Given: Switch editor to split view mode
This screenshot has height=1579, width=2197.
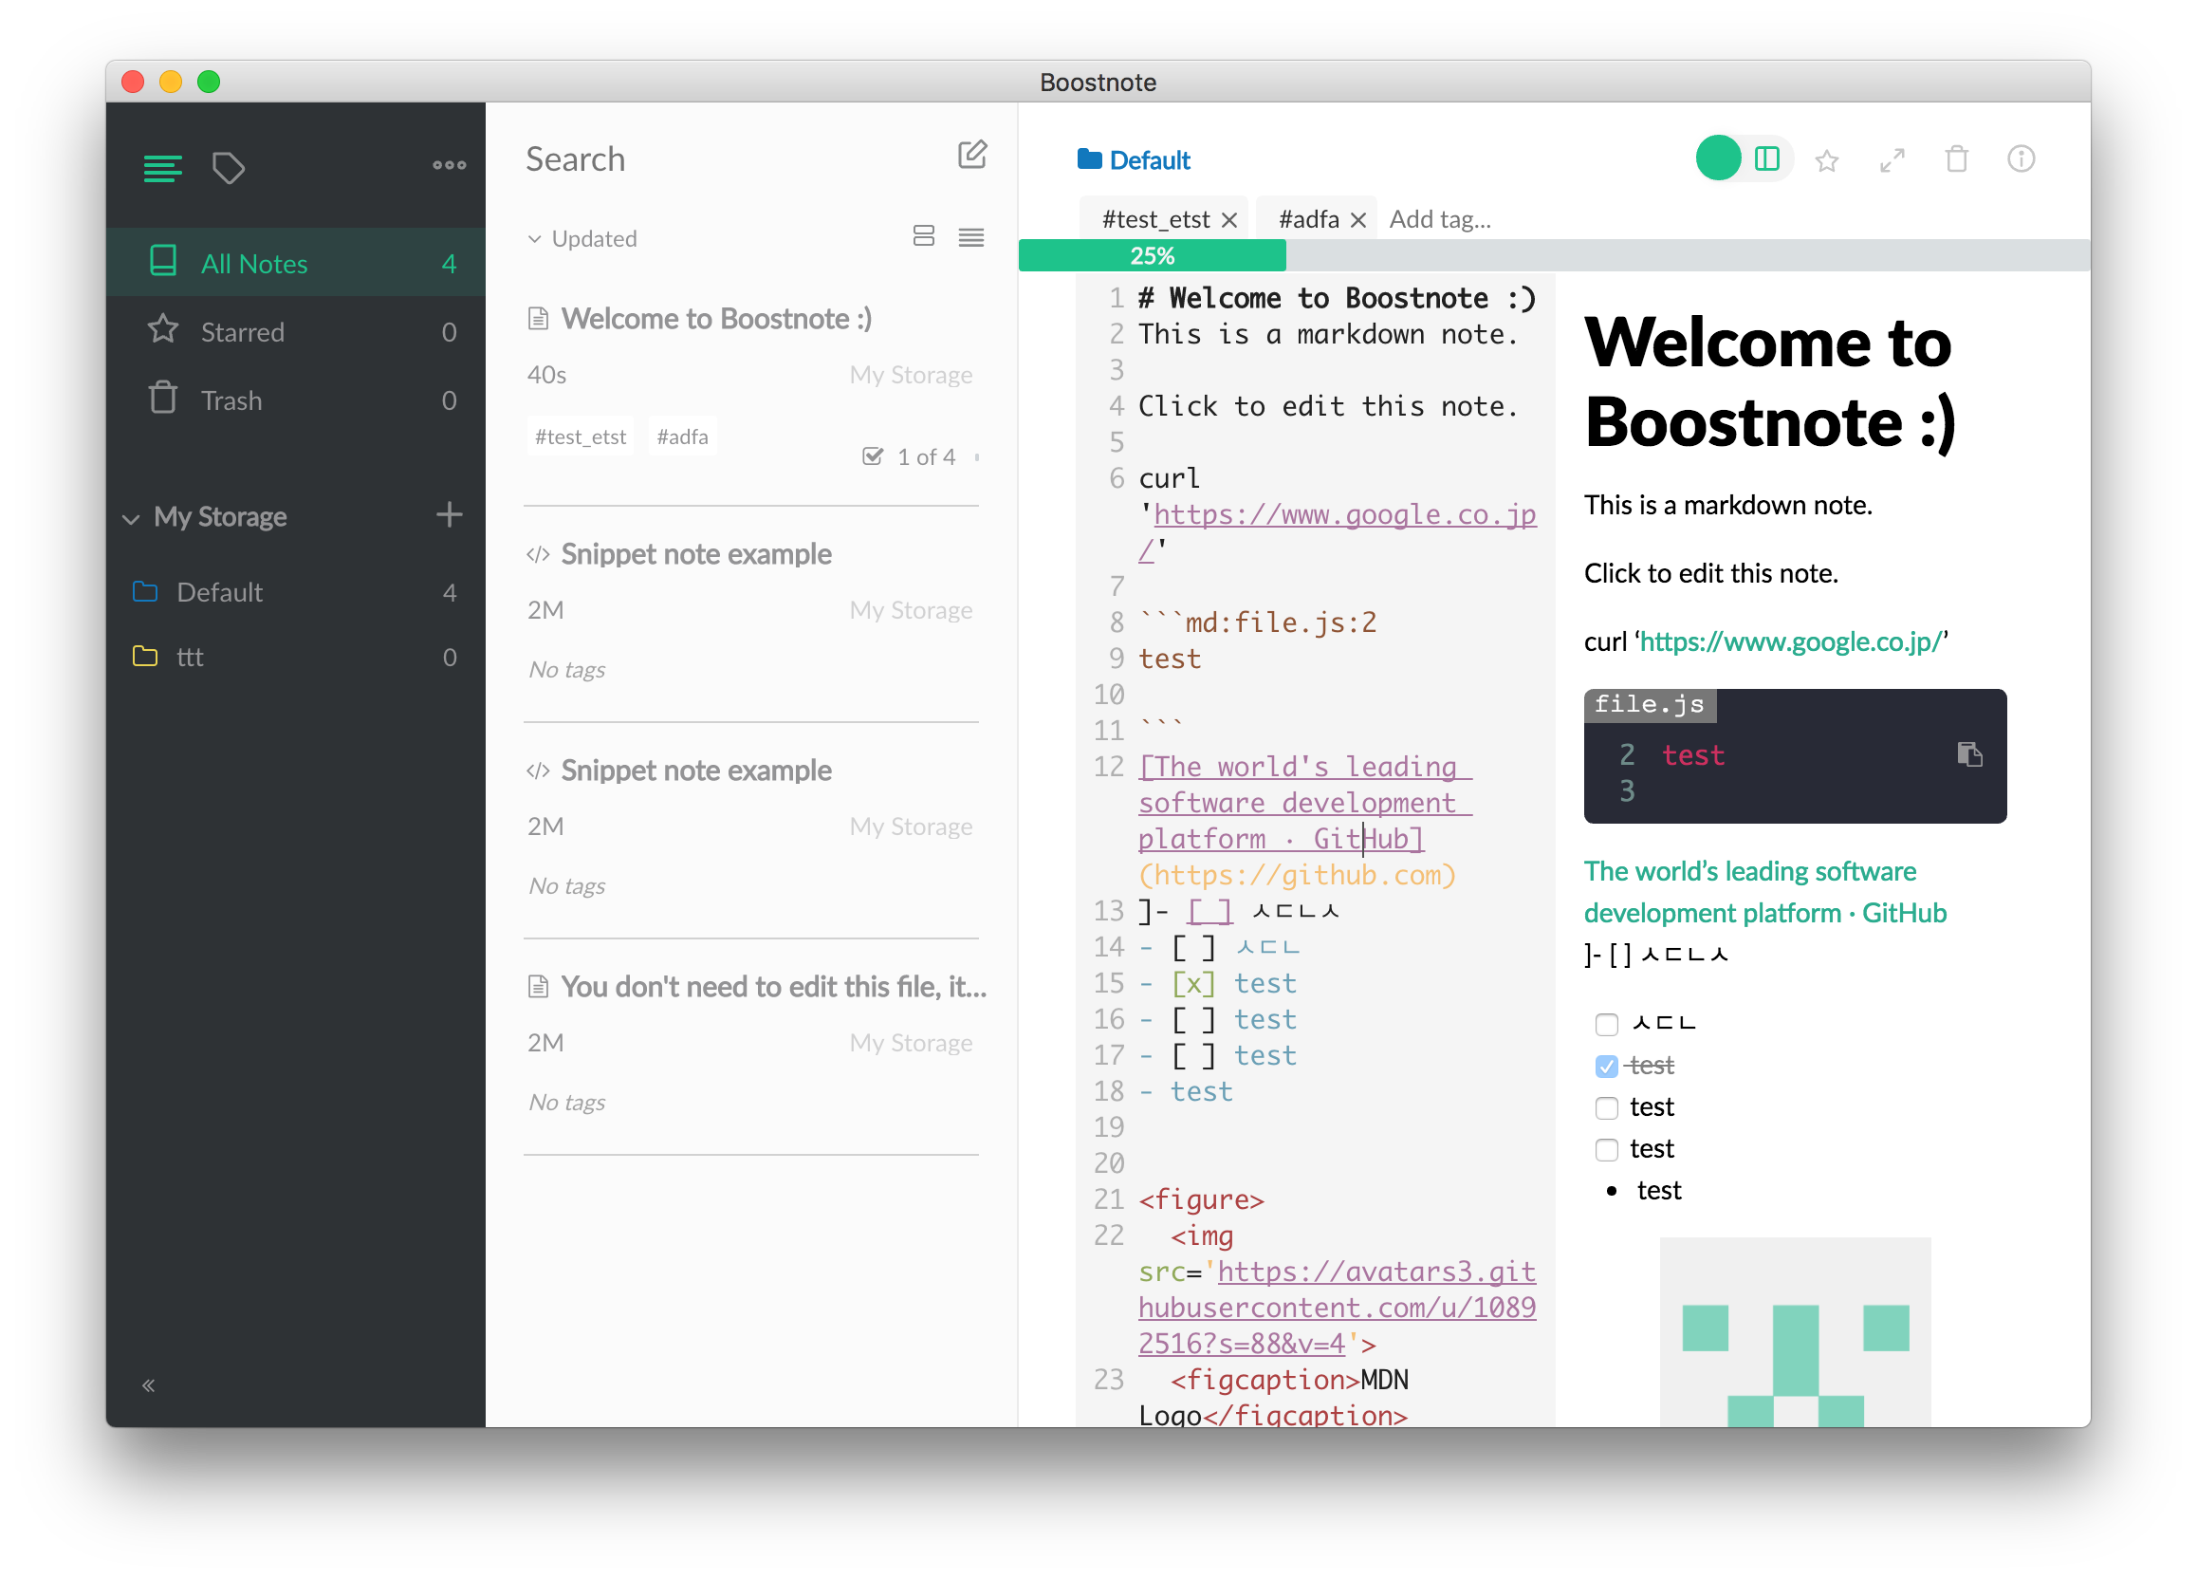Looking at the screenshot, I should click(1768, 158).
